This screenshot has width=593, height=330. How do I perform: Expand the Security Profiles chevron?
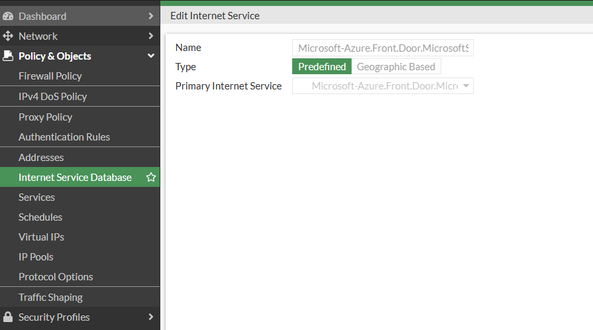pyautogui.click(x=150, y=317)
